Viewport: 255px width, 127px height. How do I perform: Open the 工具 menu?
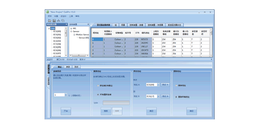[71, 16]
